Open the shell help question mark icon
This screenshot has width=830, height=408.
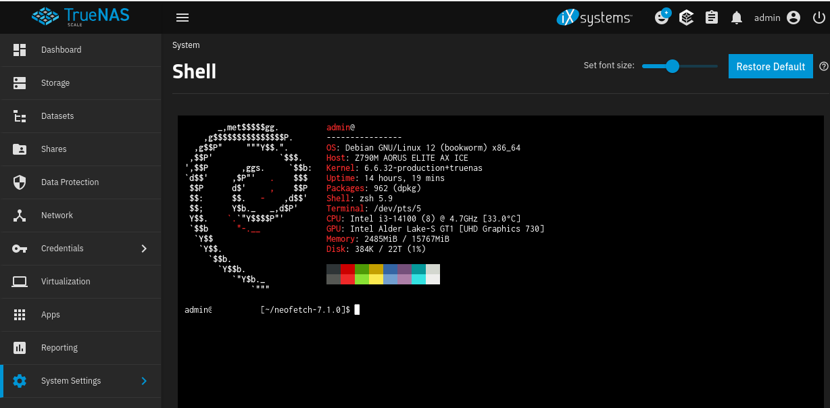tap(823, 66)
